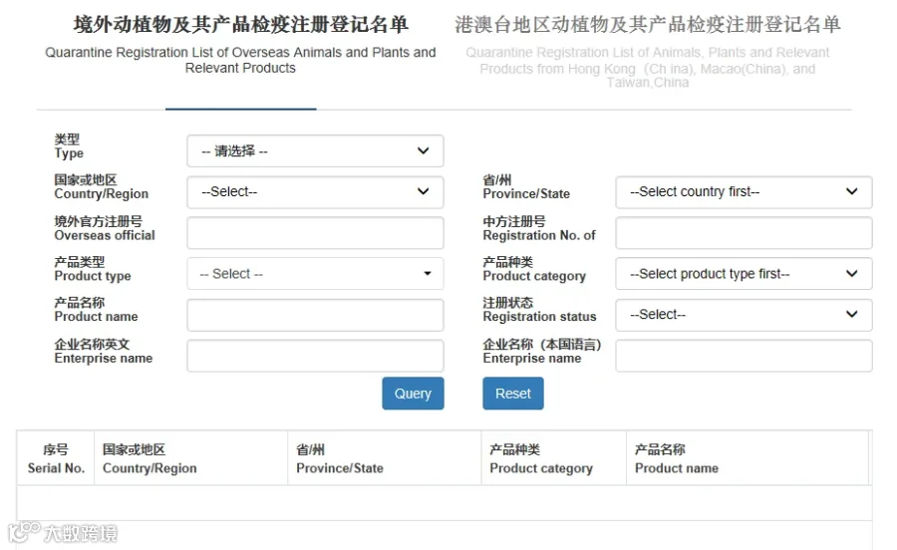
Task: Click the 中方注册号 Registration No. label
Action: click(x=539, y=229)
